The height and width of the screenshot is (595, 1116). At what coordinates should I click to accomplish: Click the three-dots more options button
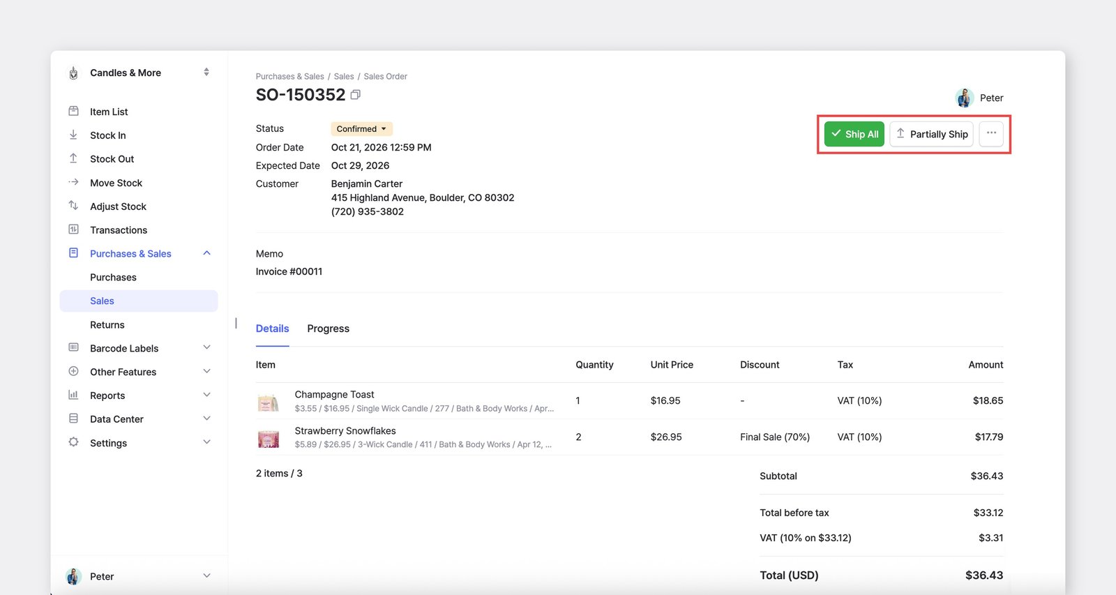(x=991, y=134)
